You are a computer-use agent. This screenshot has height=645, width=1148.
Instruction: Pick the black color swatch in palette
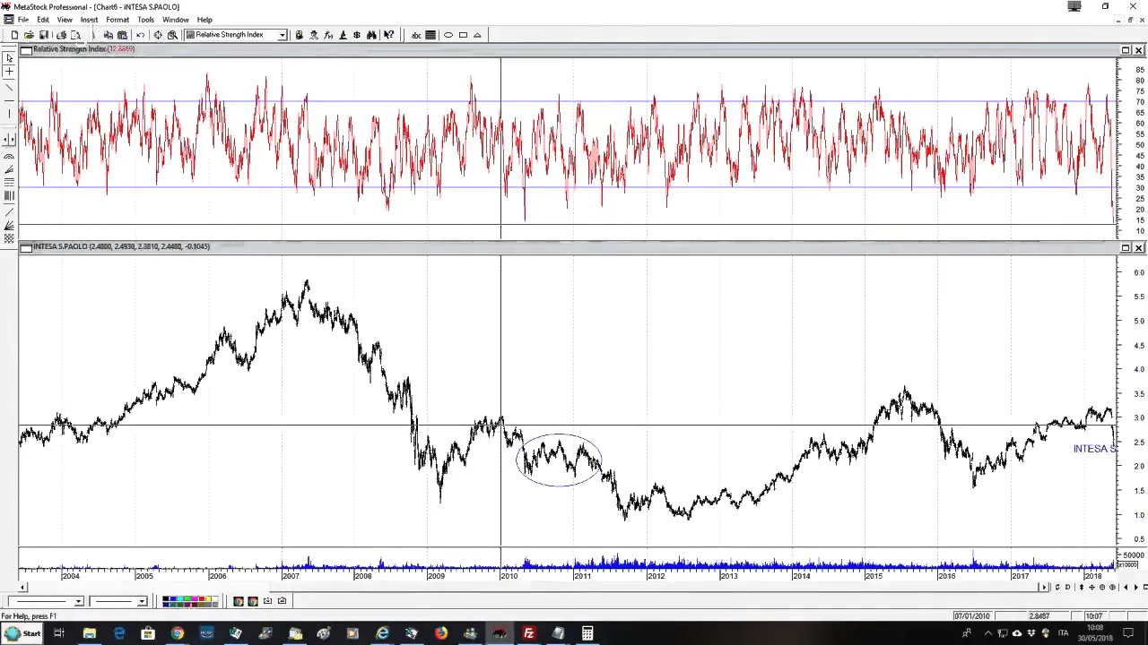click(x=166, y=598)
